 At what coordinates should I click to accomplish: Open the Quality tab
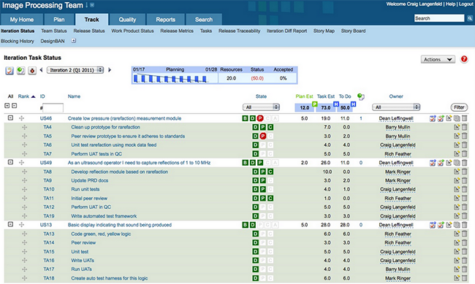pos(127,20)
